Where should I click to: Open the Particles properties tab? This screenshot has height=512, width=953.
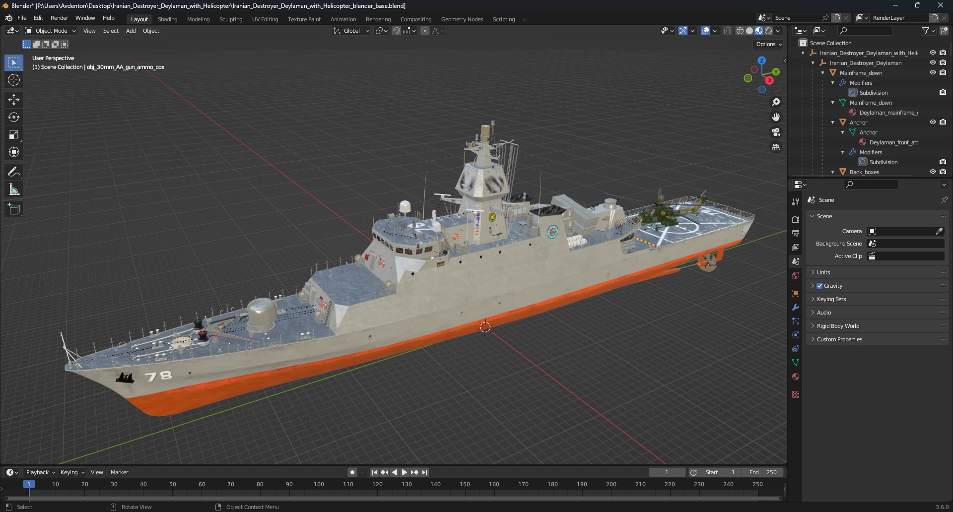click(x=796, y=321)
